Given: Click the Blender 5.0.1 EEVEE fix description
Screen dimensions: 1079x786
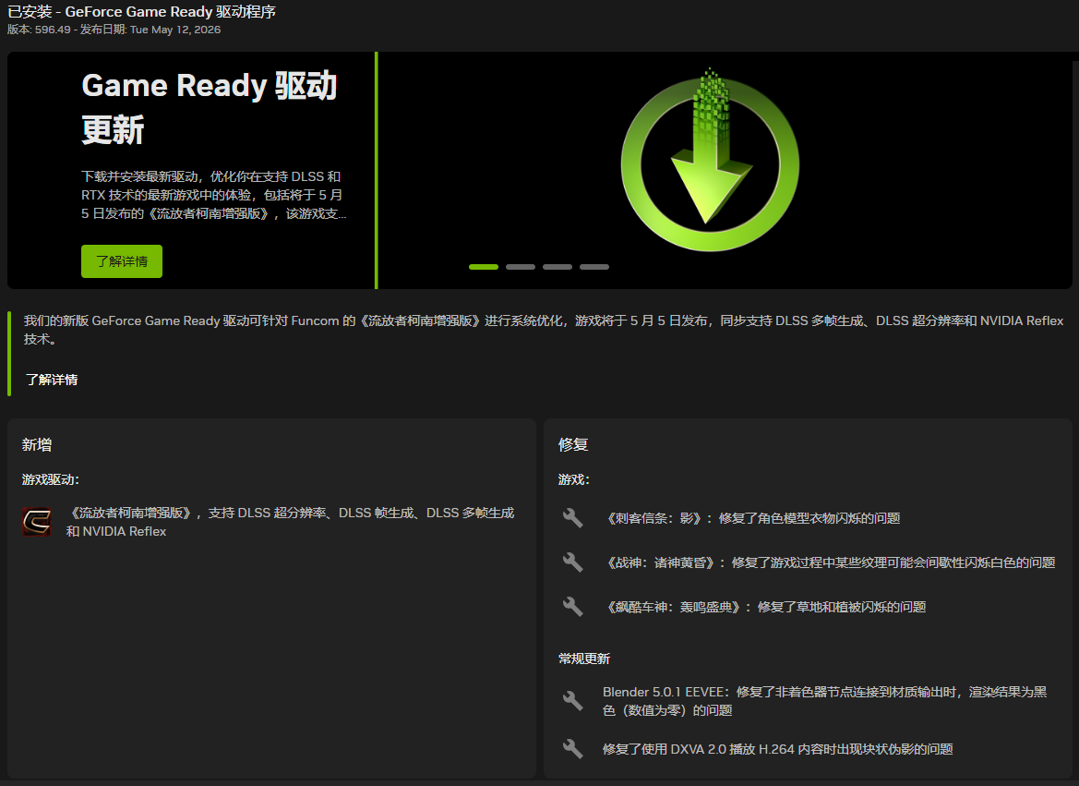Looking at the screenshot, I should coord(825,701).
